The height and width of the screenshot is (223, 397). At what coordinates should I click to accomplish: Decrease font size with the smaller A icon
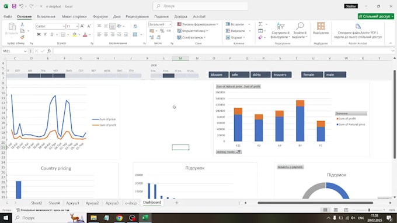89,26
